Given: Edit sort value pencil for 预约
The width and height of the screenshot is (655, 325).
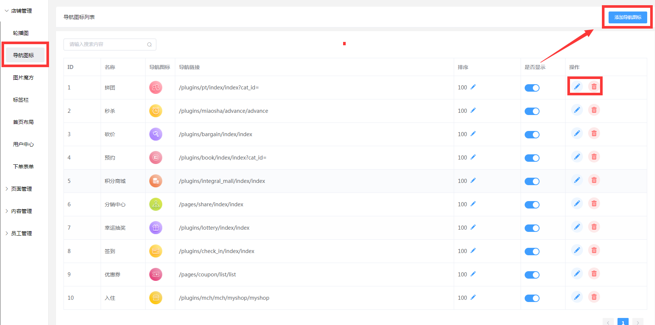Looking at the screenshot, I should 473,157.
